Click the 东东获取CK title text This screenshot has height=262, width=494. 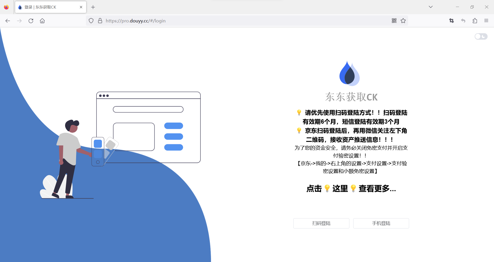click(x=351, y=97)
